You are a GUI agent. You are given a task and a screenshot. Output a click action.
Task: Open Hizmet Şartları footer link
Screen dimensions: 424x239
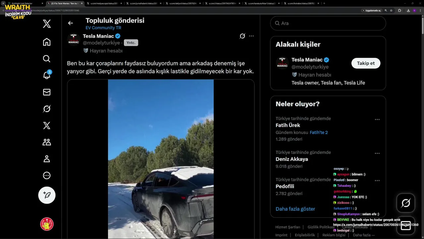point(288,227)
